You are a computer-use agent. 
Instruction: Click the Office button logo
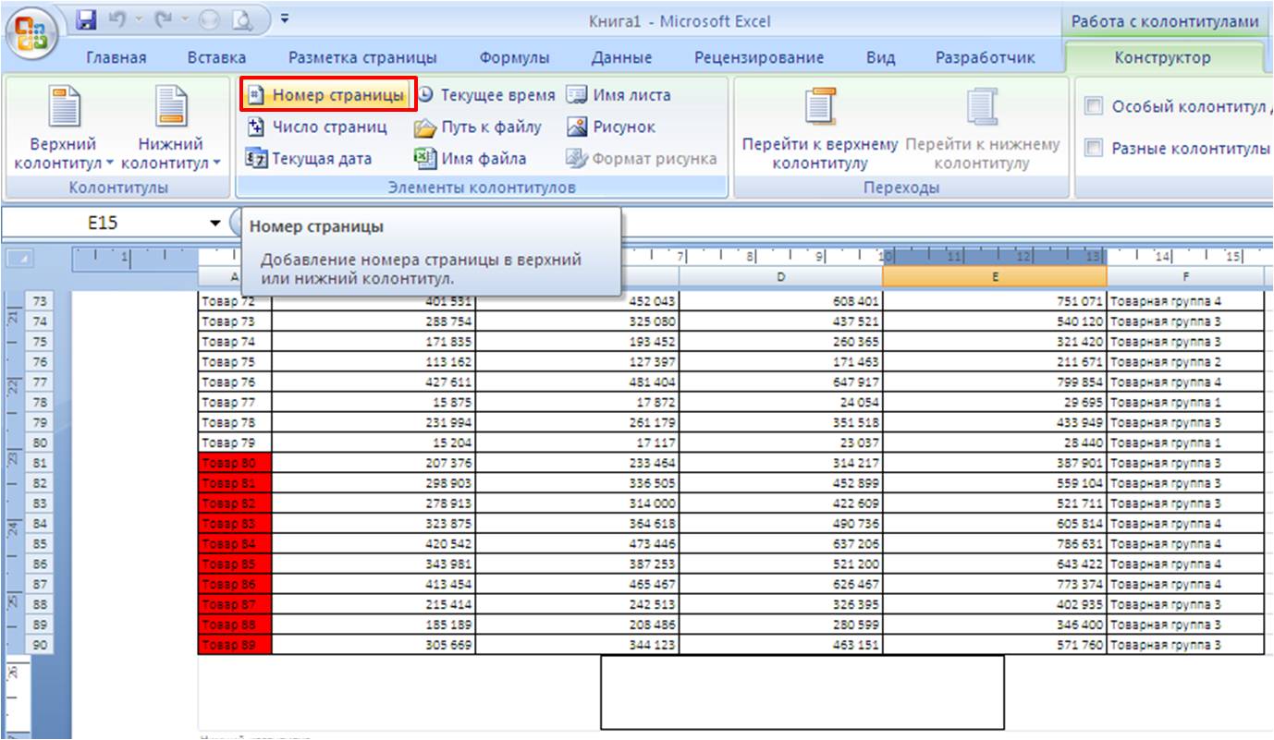point(32,34)
